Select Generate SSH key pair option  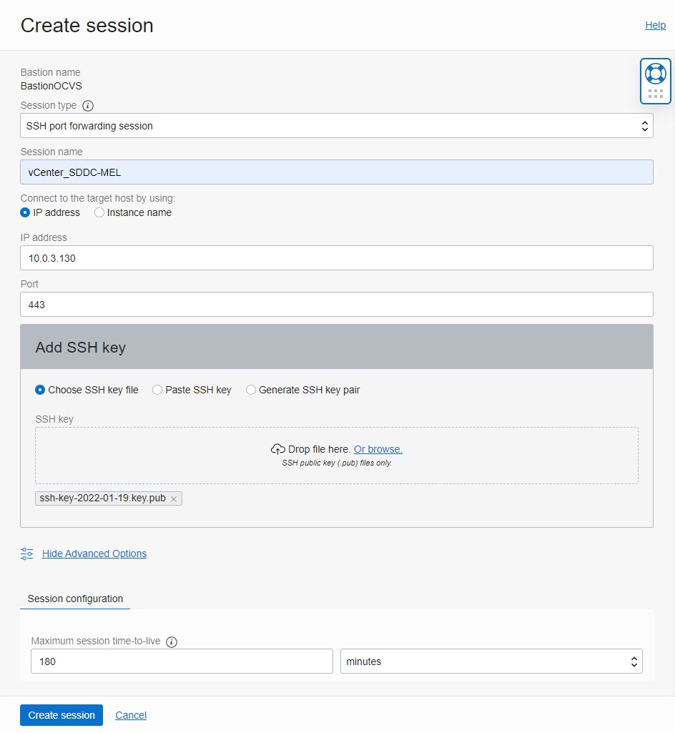[x=251, y=390]
